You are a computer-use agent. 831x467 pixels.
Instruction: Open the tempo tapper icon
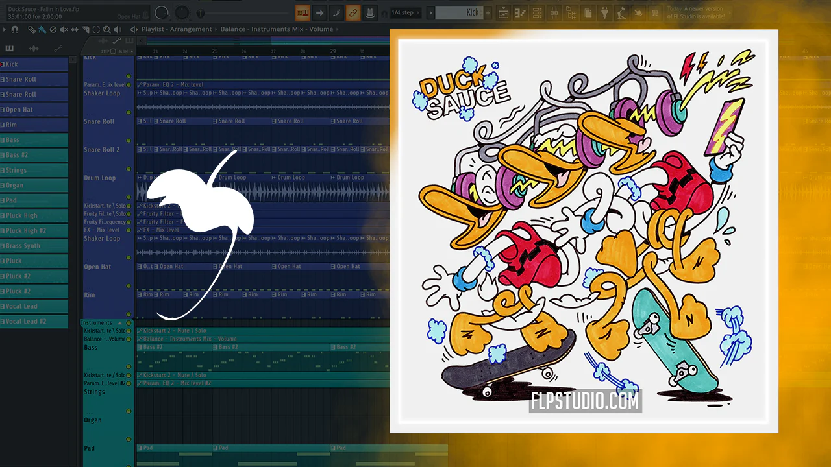click(x=621, y=12)
